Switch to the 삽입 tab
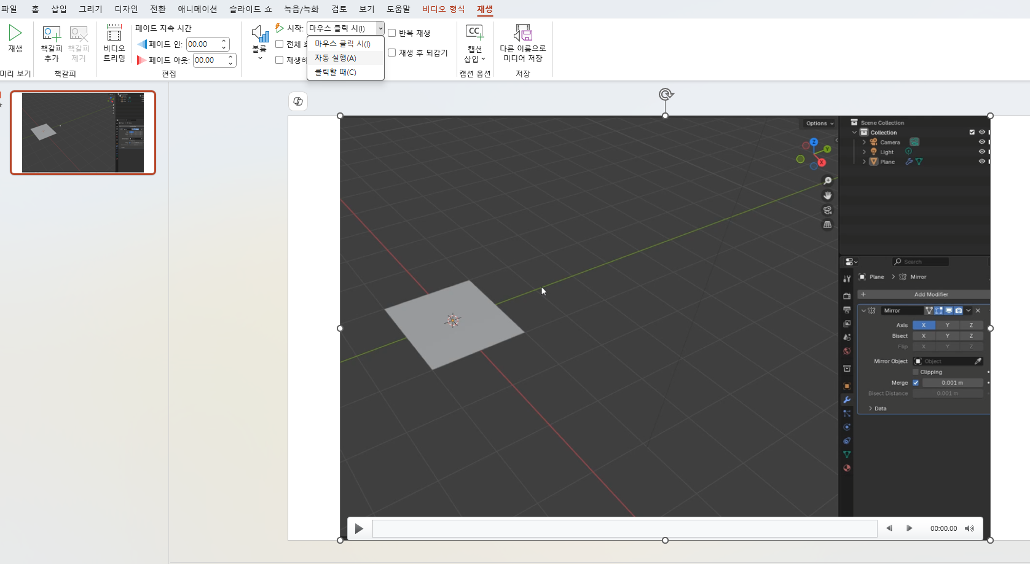Viewport: 1030px width, 564px height. pyautogui.click(x=59, y=9)
